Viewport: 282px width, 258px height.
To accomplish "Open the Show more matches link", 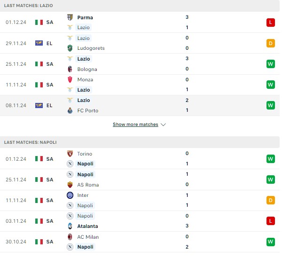I will point(135,125).
